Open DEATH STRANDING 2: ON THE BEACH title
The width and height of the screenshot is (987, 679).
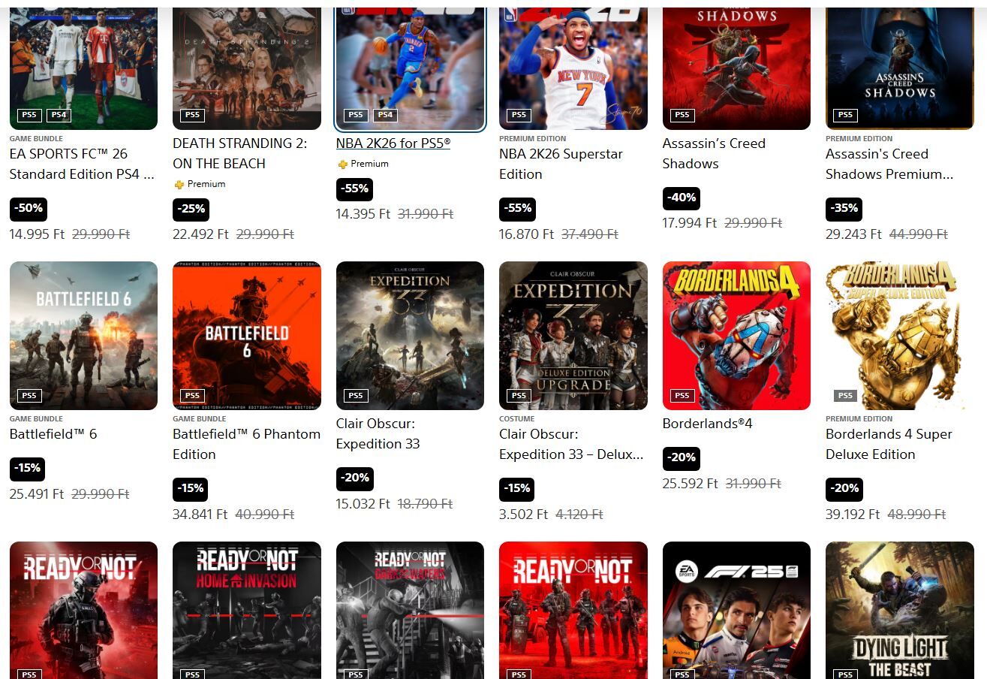(x=240, y=153)
